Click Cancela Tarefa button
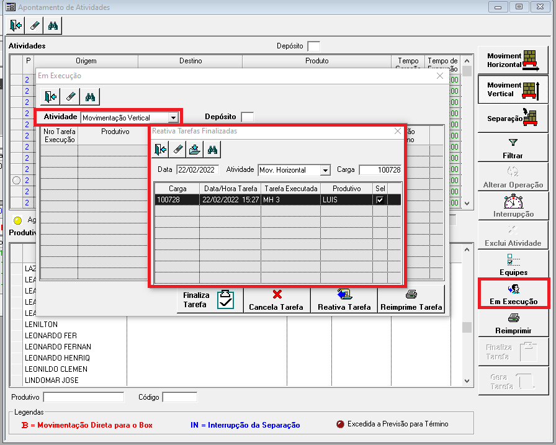 coord(277,300)
